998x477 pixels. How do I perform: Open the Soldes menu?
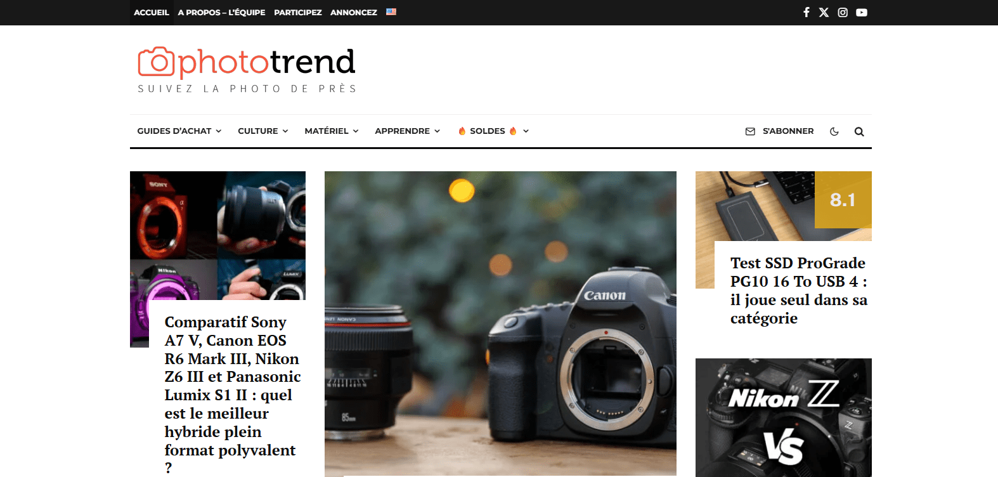[493, 131]
